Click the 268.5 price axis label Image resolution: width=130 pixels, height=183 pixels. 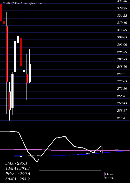pyautogui.click(x=121, y=96)
